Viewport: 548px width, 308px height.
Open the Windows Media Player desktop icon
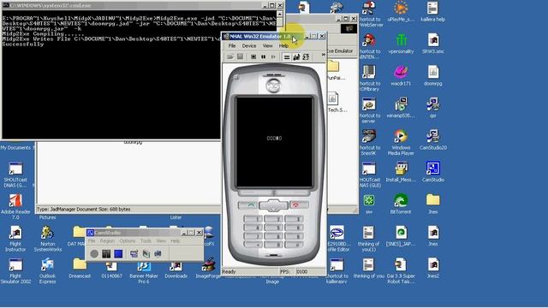coord(401,143)
